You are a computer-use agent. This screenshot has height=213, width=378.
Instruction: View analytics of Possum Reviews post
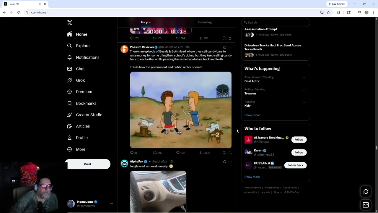pyautogui.click(x=205, y=153)
